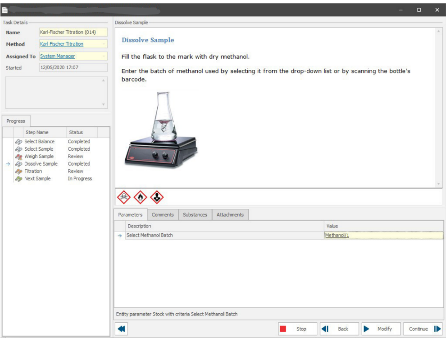The width and height of the screenshot is (446, 338).
Task: Open the Substances tab
Action: [x=195, y=215]
